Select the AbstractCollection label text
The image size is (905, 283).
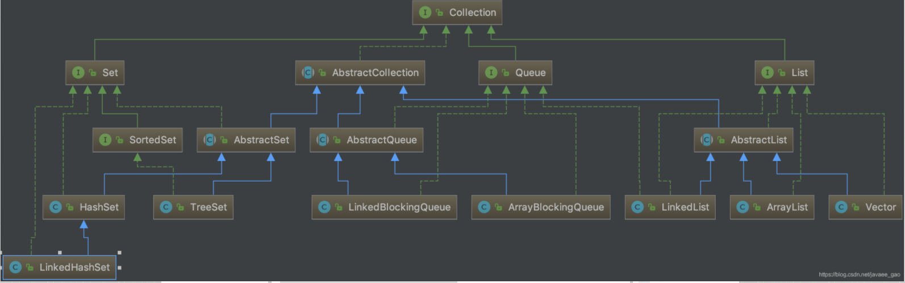(376, 73)
